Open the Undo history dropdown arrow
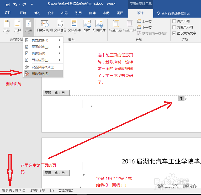This screenshot has height=195, width=201. 19,4
